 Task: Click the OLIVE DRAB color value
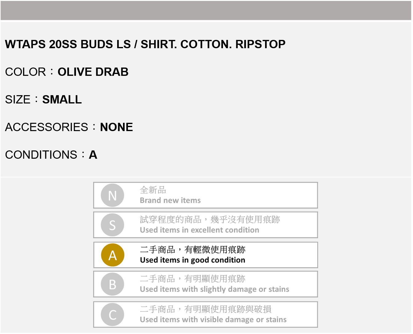[93, 72]
